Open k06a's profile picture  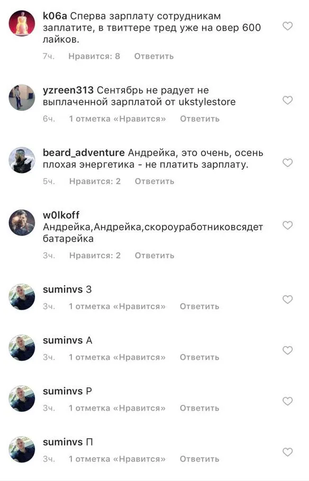tap(22, 23)
